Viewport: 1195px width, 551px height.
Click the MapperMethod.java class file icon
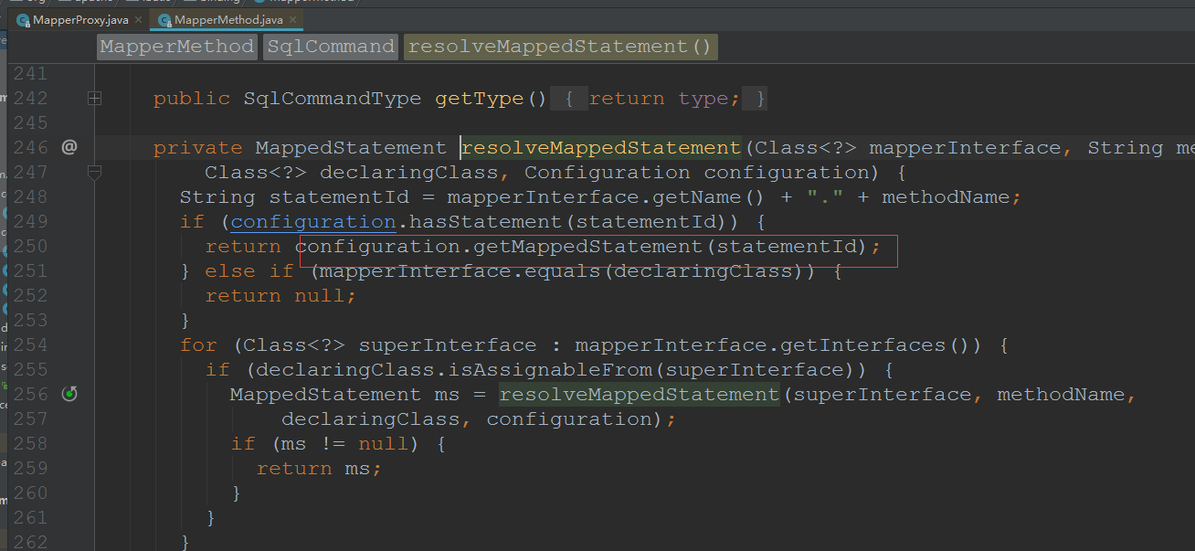[x=164, y=19]
